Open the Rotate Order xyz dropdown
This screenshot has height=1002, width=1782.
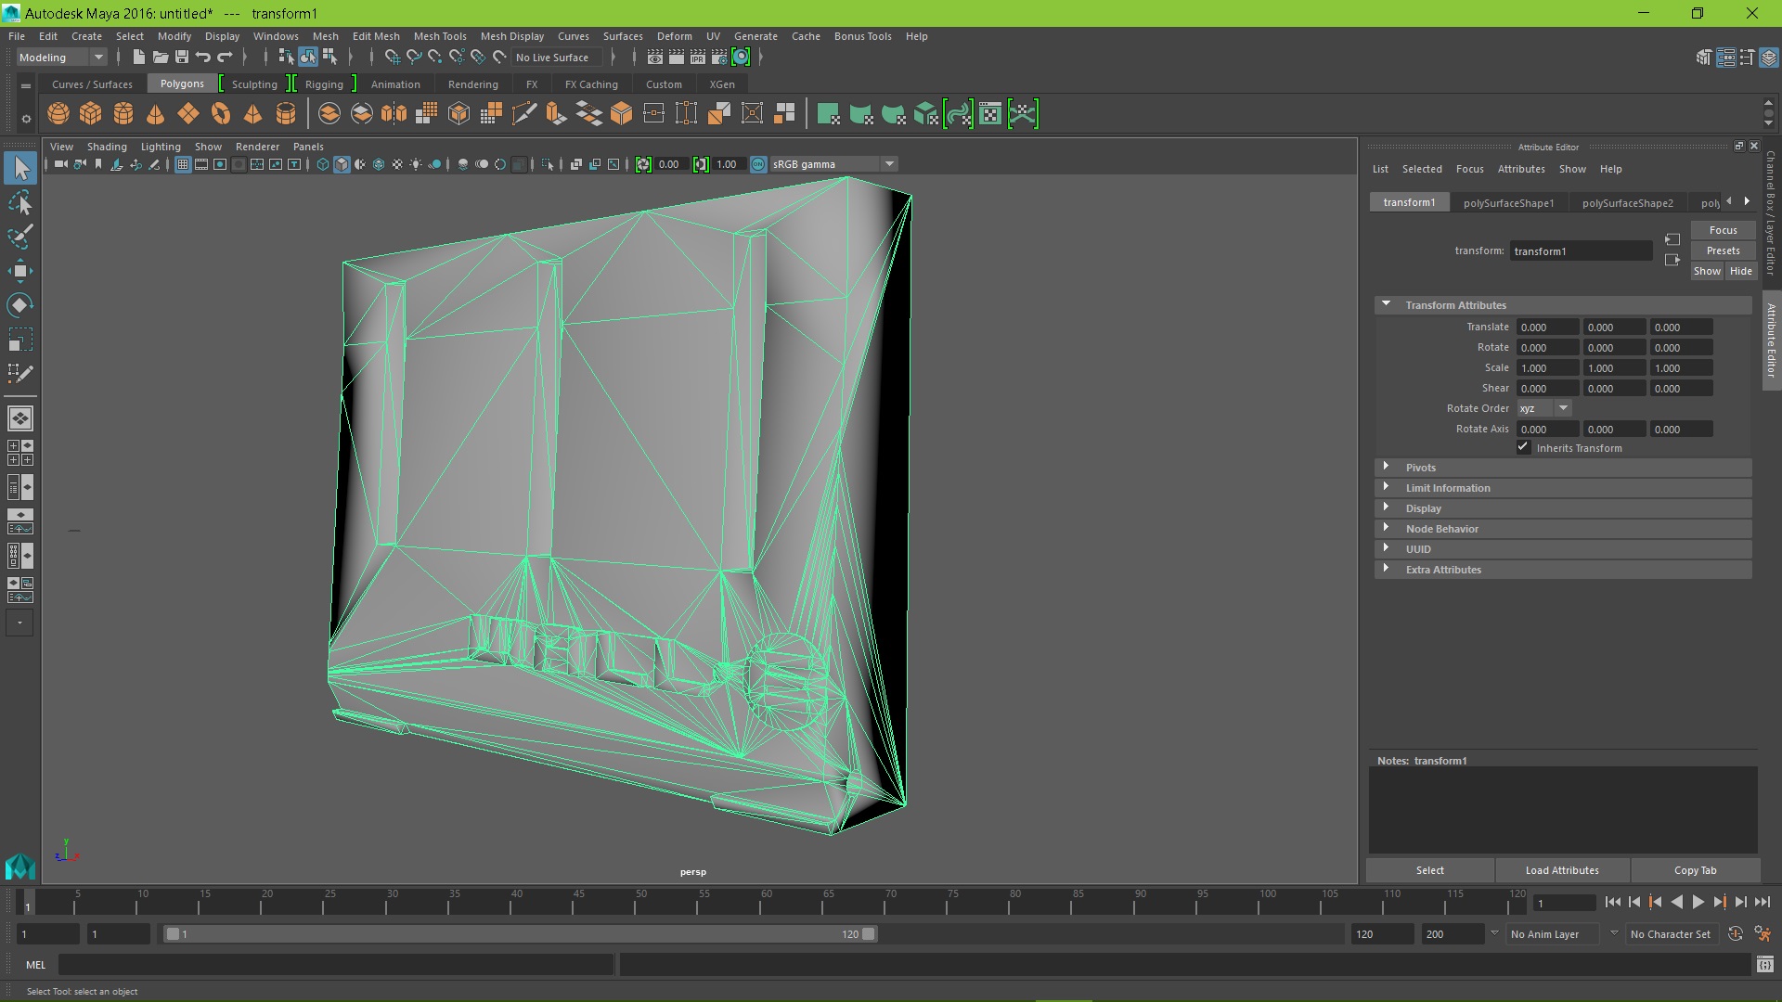[1543, 408]
